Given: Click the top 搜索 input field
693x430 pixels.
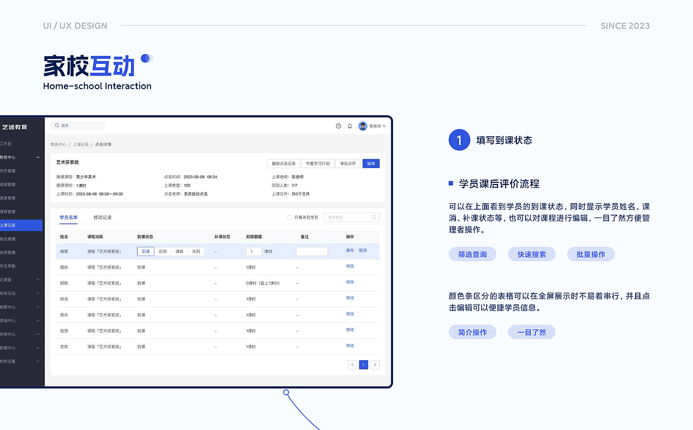Looking at the screenshot, I should [x=79, y=125].
